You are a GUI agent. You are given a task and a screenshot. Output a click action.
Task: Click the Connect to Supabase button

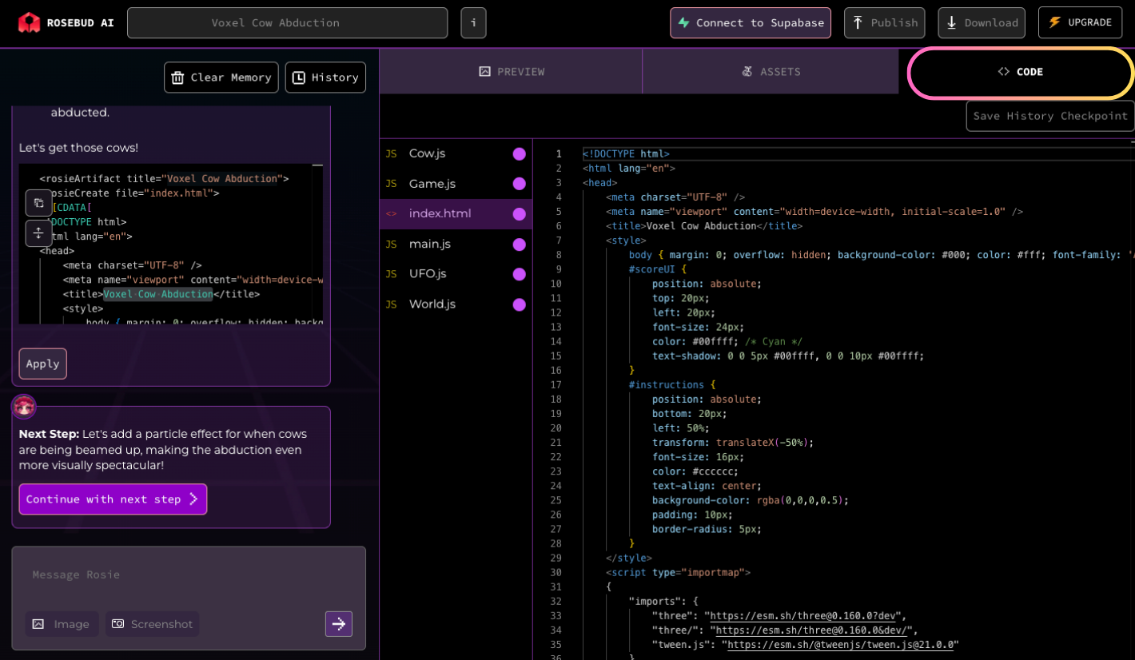751,23
